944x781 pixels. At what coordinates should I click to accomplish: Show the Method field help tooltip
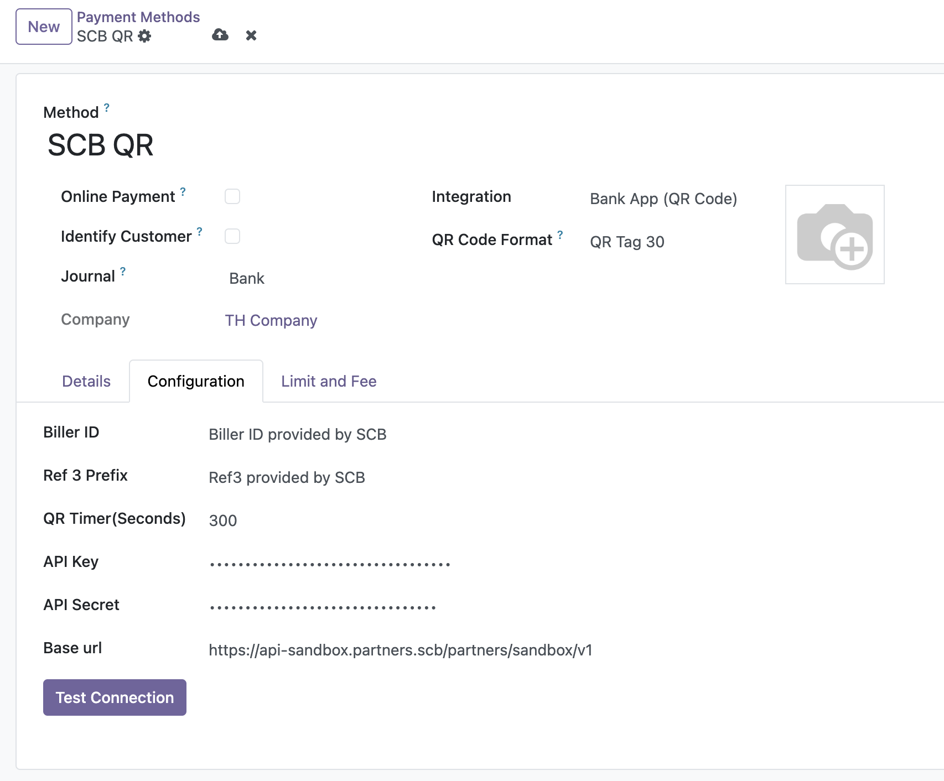(x=107, y=107)
